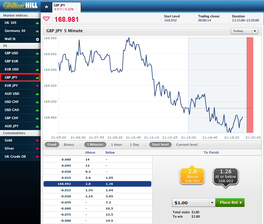This screenshot has width=264, height=224.
Task: Click green up arrow beside UK 100
Action: click(37, 23)
